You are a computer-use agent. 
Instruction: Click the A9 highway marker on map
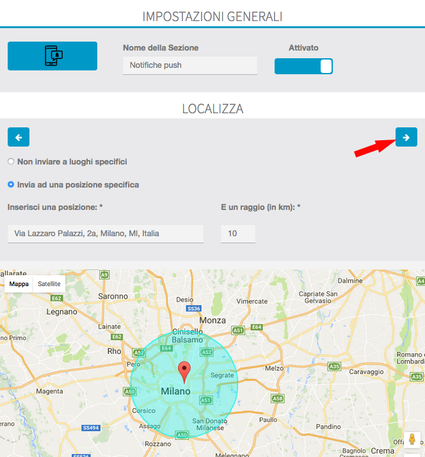(104, 275)
